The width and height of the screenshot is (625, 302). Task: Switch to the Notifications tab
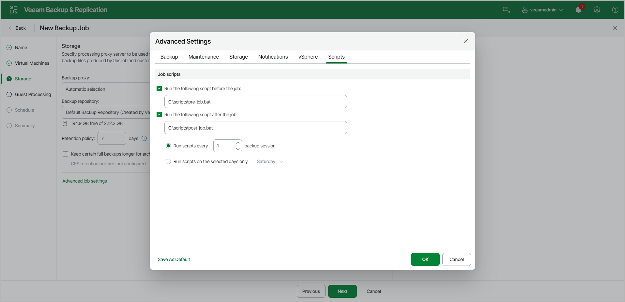coord(273,57)
